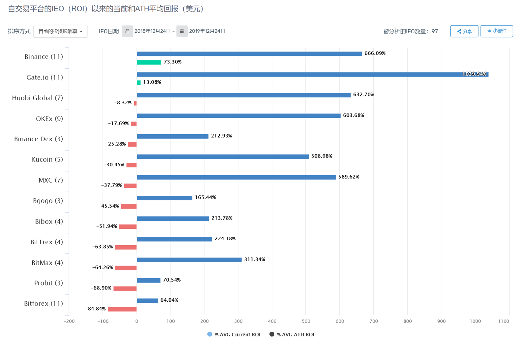This screenshot has width=523, height=340.
Task: Click the Kucoin 508.98% bar
Action: 223,157
